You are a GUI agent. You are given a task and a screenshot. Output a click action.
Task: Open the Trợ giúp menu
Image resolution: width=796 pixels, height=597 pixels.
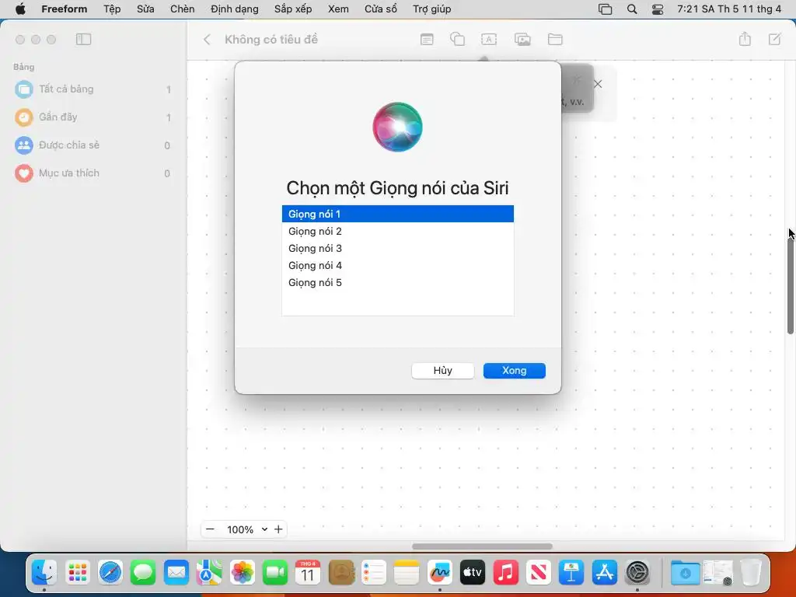point(432,9)
